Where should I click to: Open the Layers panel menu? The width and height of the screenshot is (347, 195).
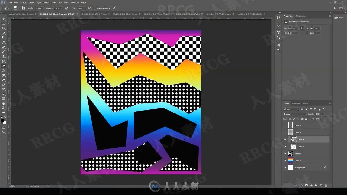(330, 103)
